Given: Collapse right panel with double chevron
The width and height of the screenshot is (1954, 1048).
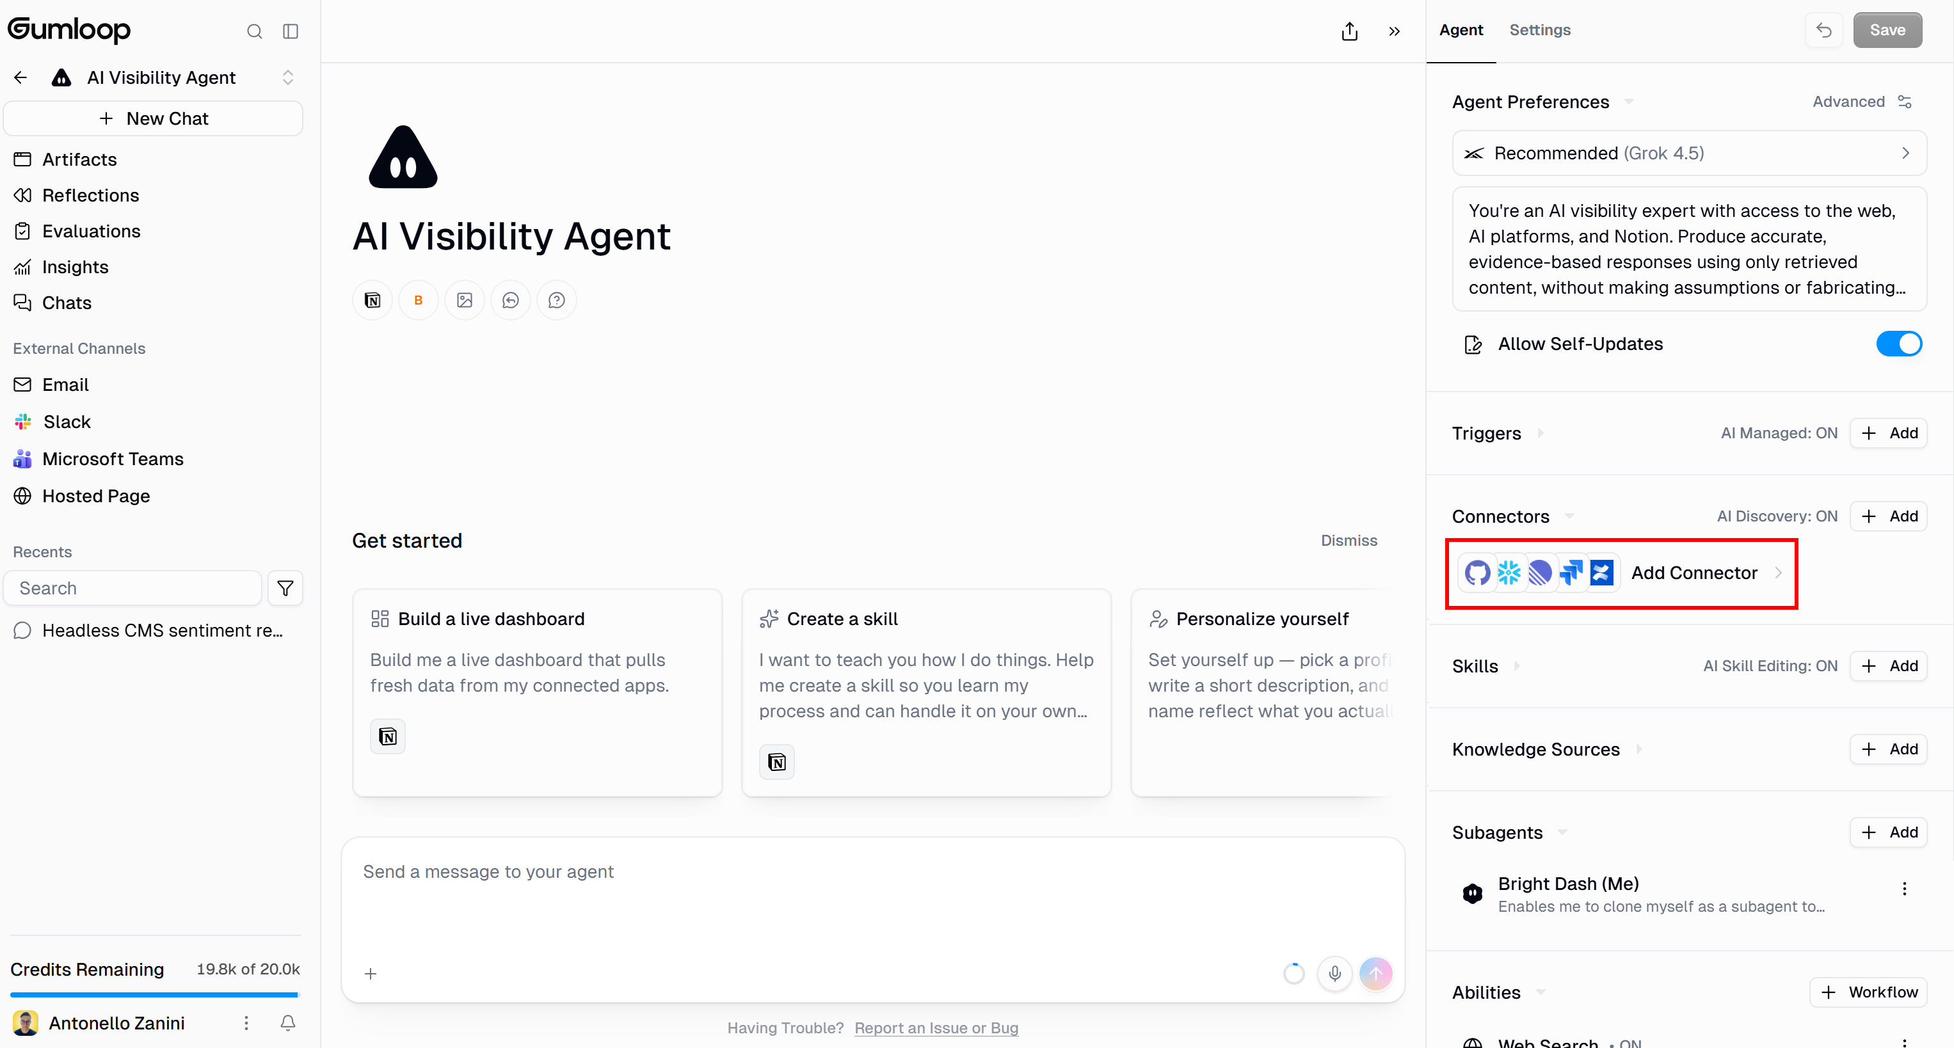Looking at the screenshot, I should 1394,31.
